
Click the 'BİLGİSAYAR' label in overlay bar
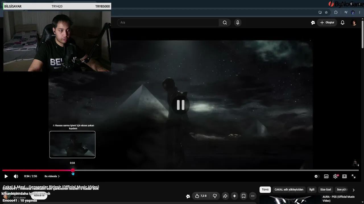[13, 6]
